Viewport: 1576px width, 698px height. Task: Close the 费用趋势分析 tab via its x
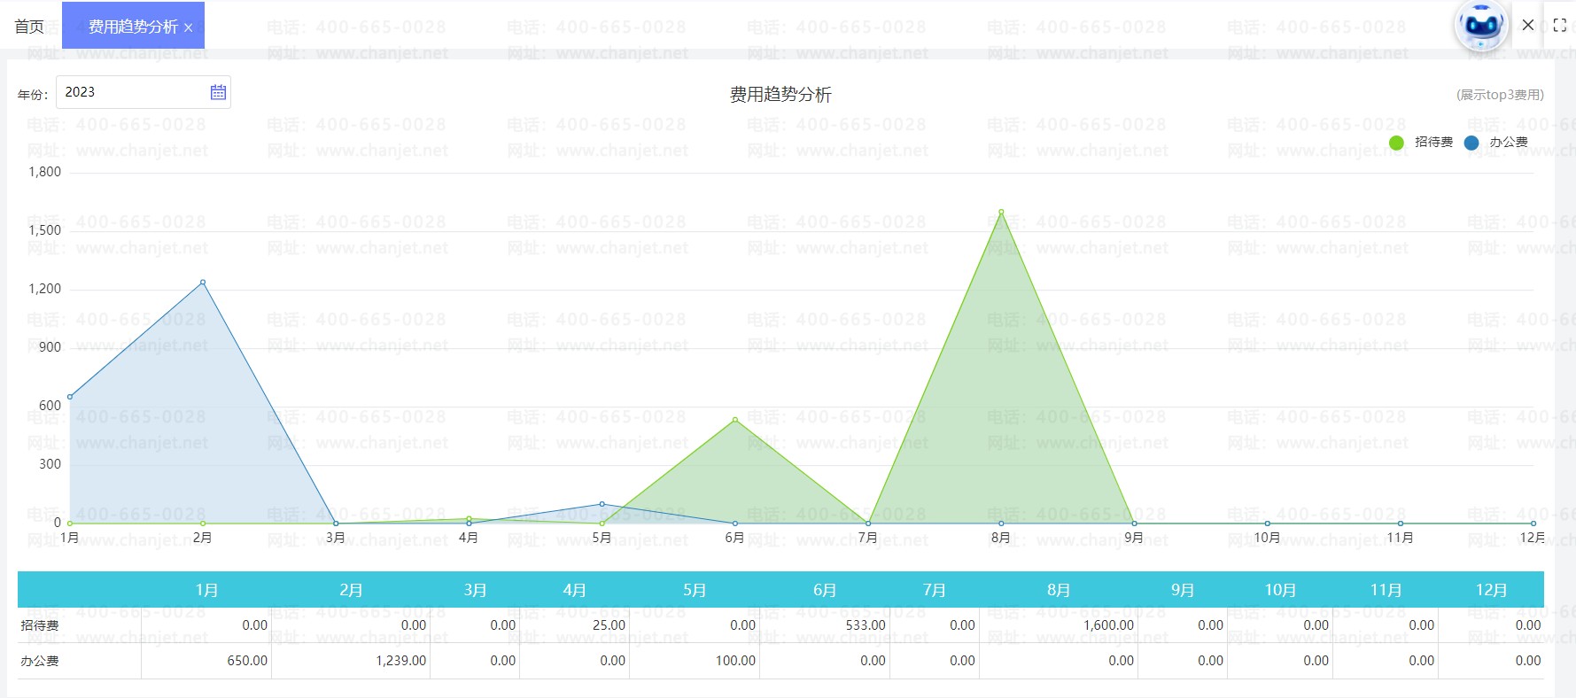pos(189,28)
